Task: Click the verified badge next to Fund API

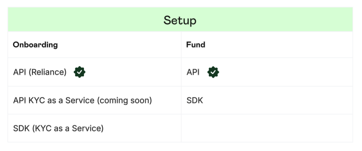Action: pos(213,72)
